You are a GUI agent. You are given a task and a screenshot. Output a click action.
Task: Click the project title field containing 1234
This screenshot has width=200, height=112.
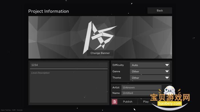[x=69, y=65]
